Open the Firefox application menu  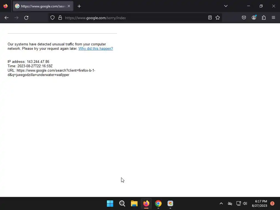tap(273, 17)
